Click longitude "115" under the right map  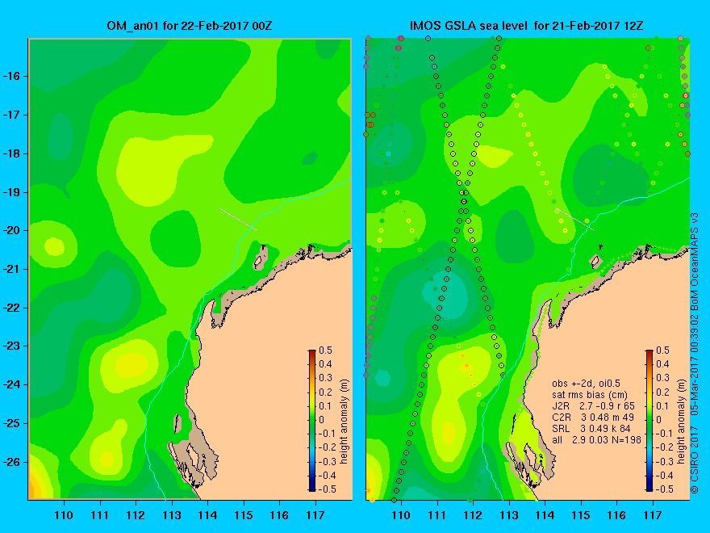(581, 515)
